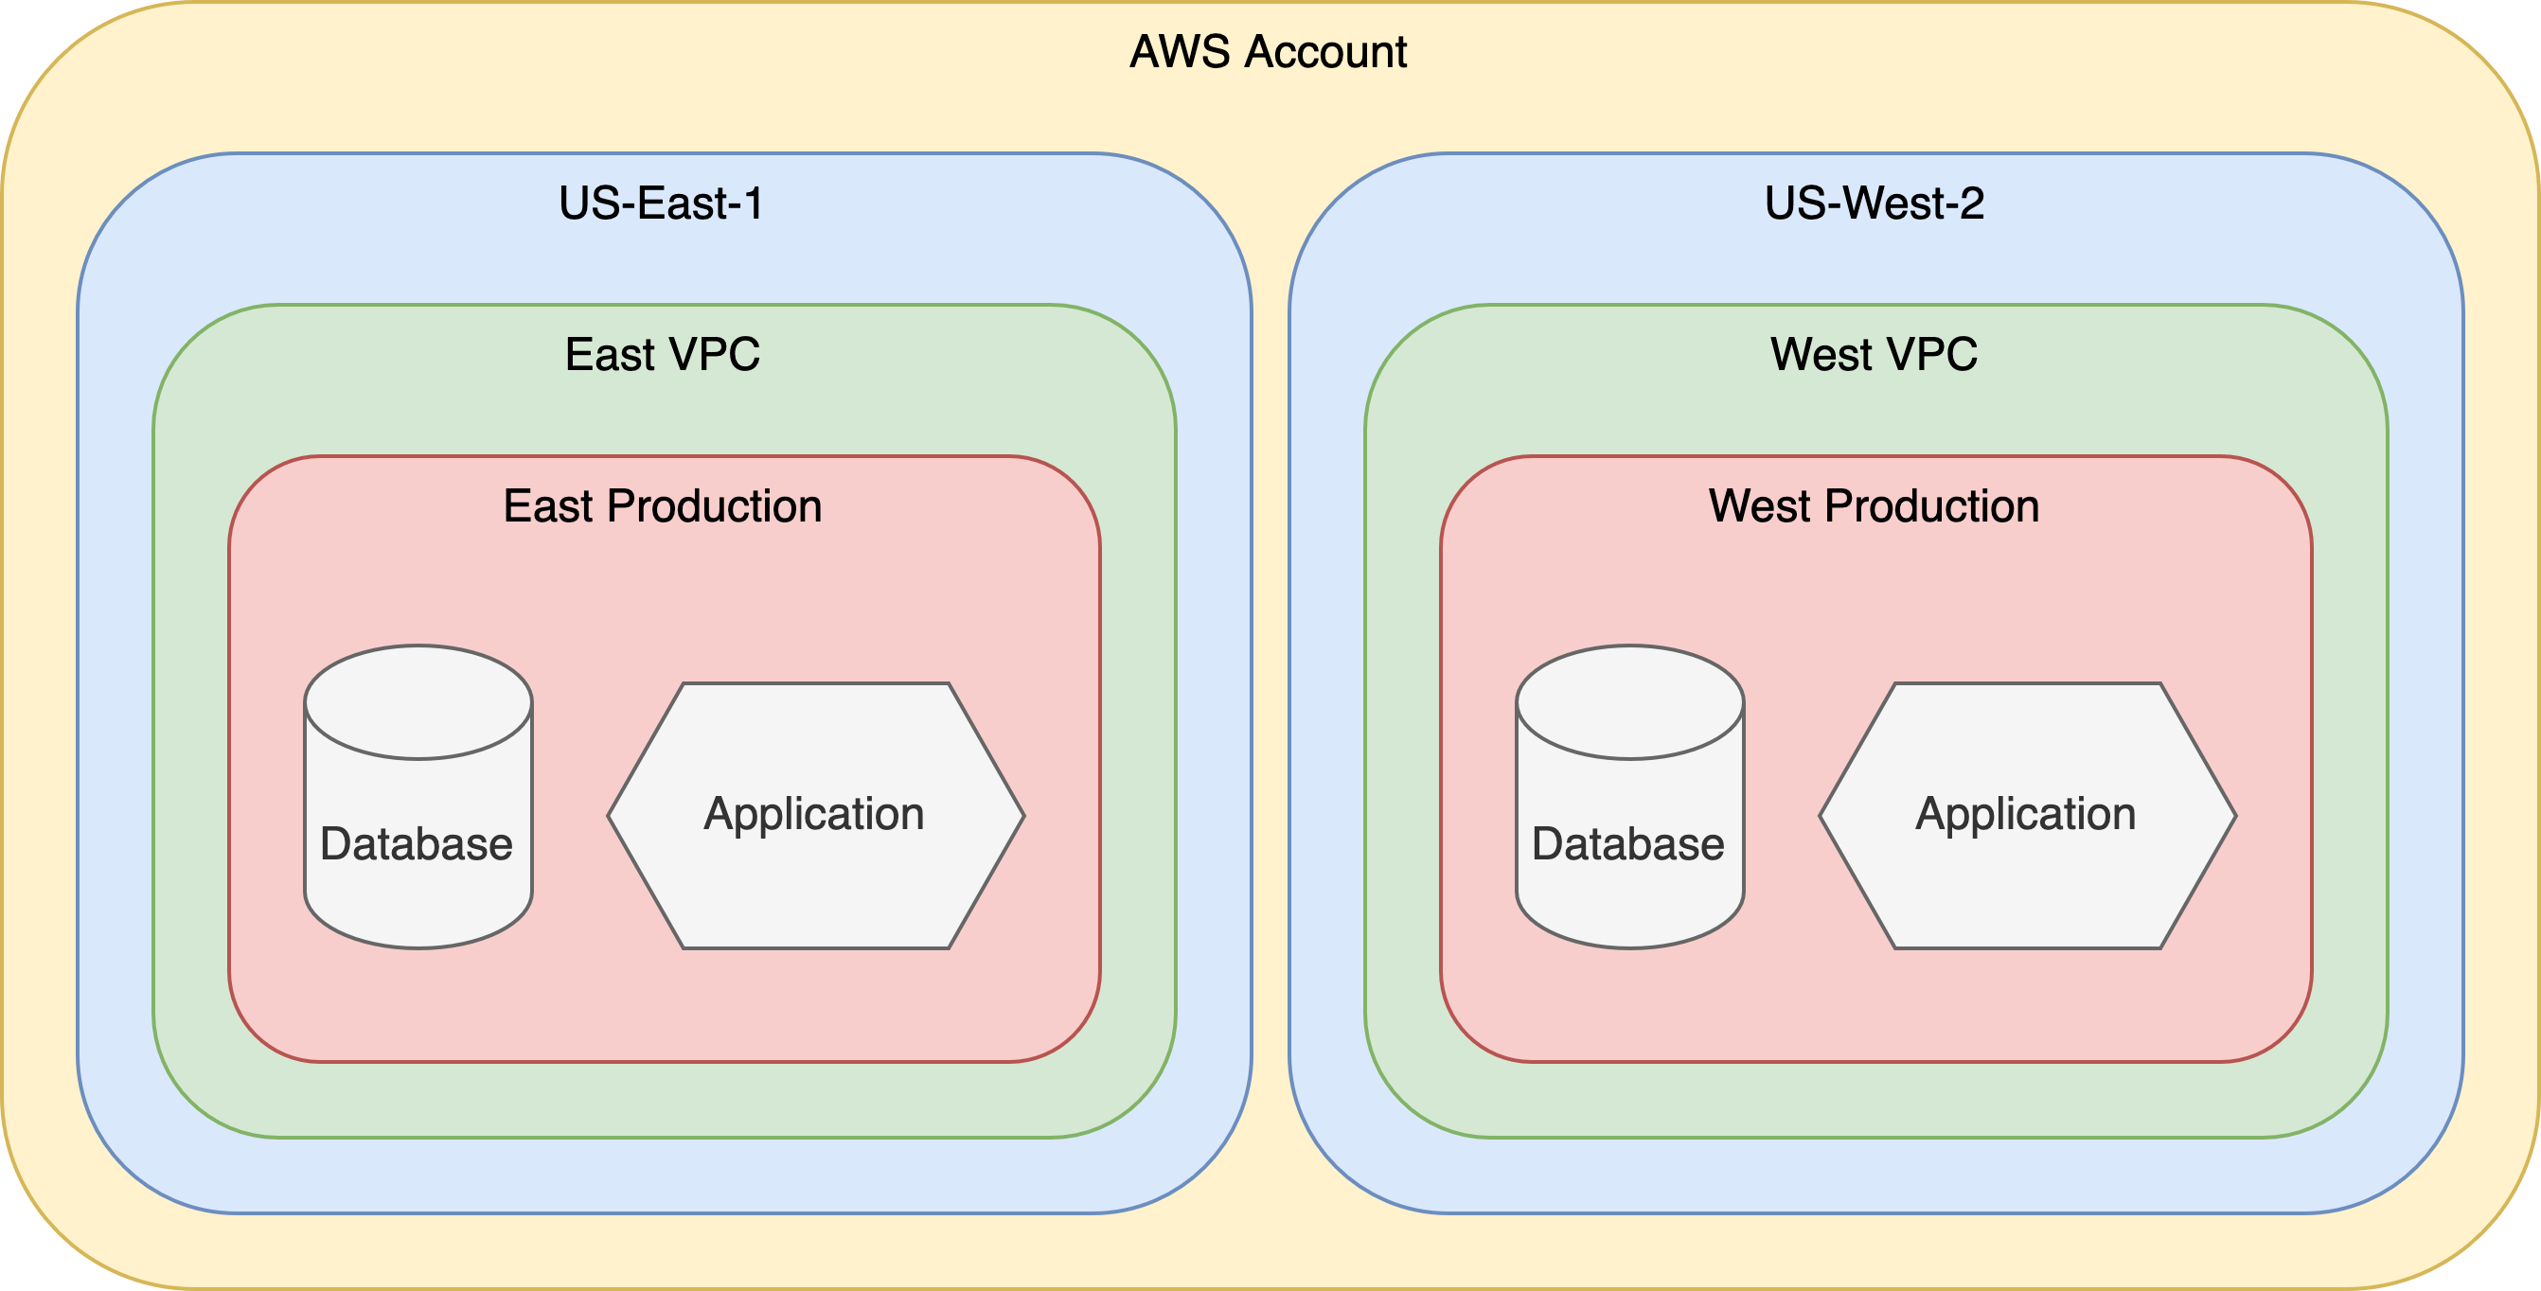Click the East VPC label

663,354
